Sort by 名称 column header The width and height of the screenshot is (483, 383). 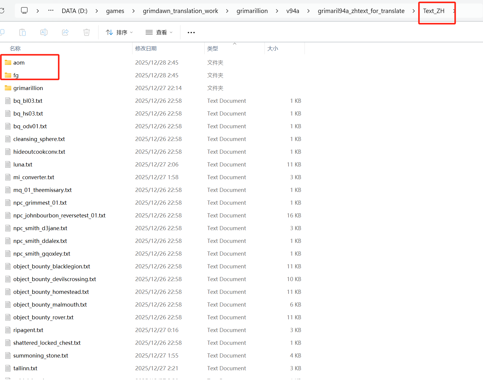click(15, 48)
